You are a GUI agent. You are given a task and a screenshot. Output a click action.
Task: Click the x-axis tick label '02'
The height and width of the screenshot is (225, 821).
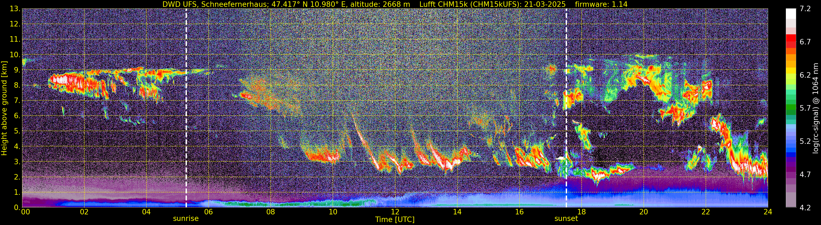click(x=84, y=212)
